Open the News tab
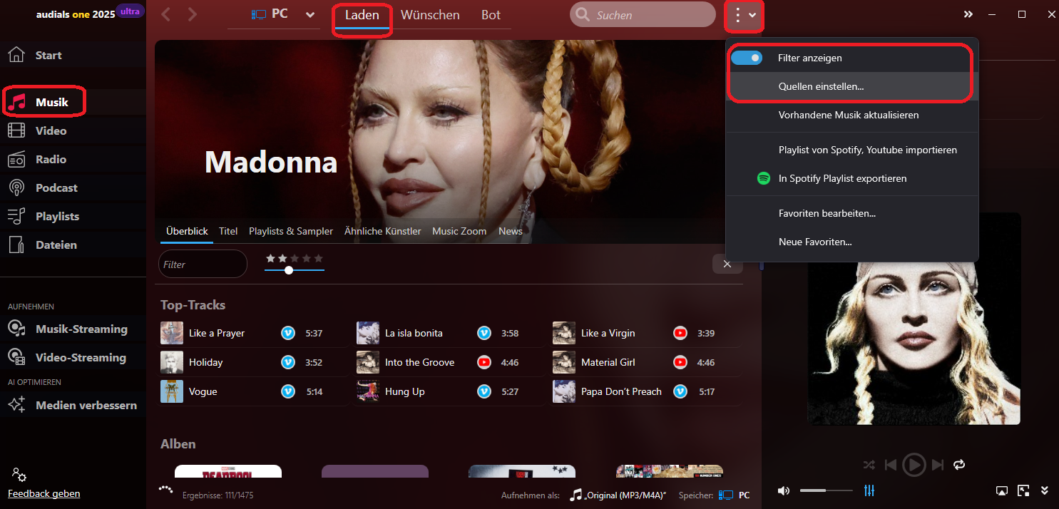This screenshot has width=1059, height=509. point(511,231)
